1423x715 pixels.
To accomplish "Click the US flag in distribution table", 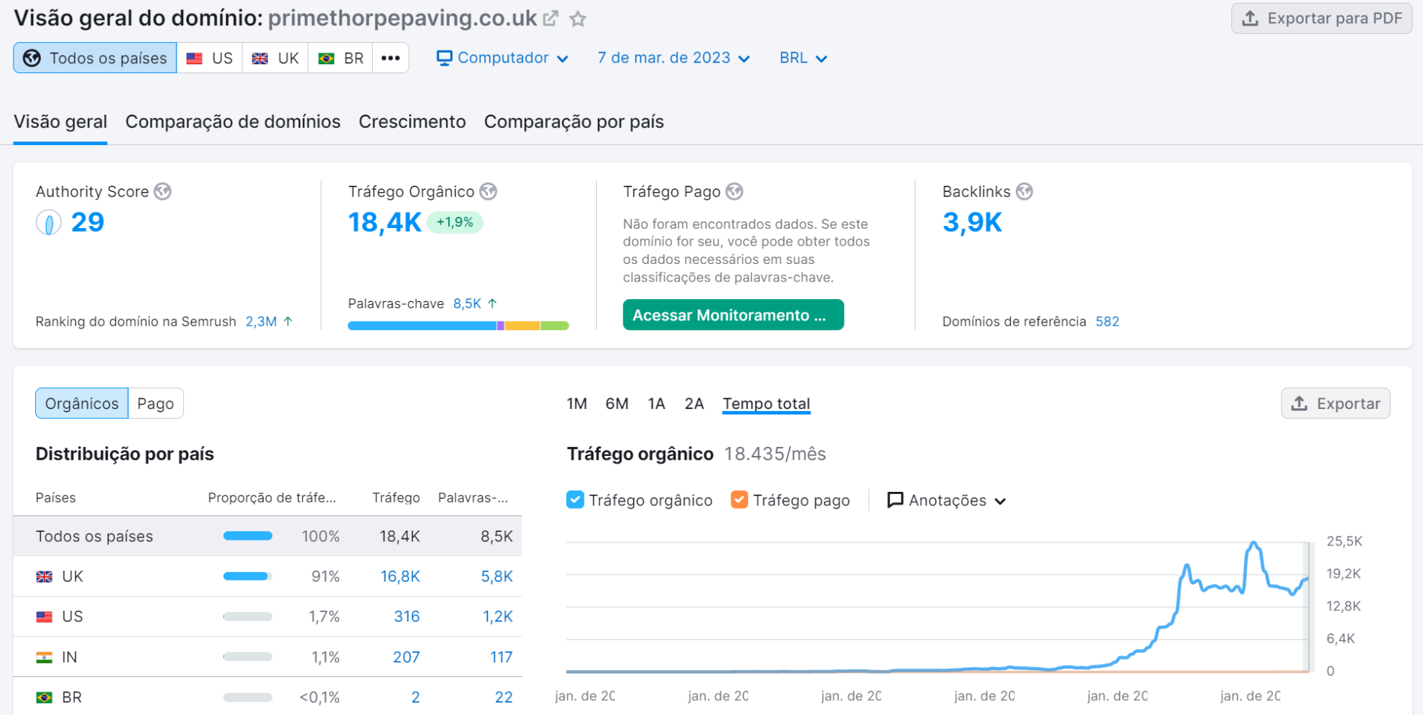I will click(x=44, y=616).
